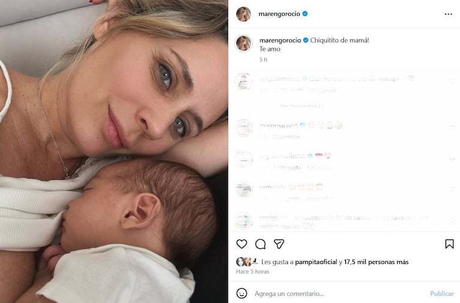Open the three-dots more options menu
The width and height of the screenshot is (460, 303).
point(448,14)
